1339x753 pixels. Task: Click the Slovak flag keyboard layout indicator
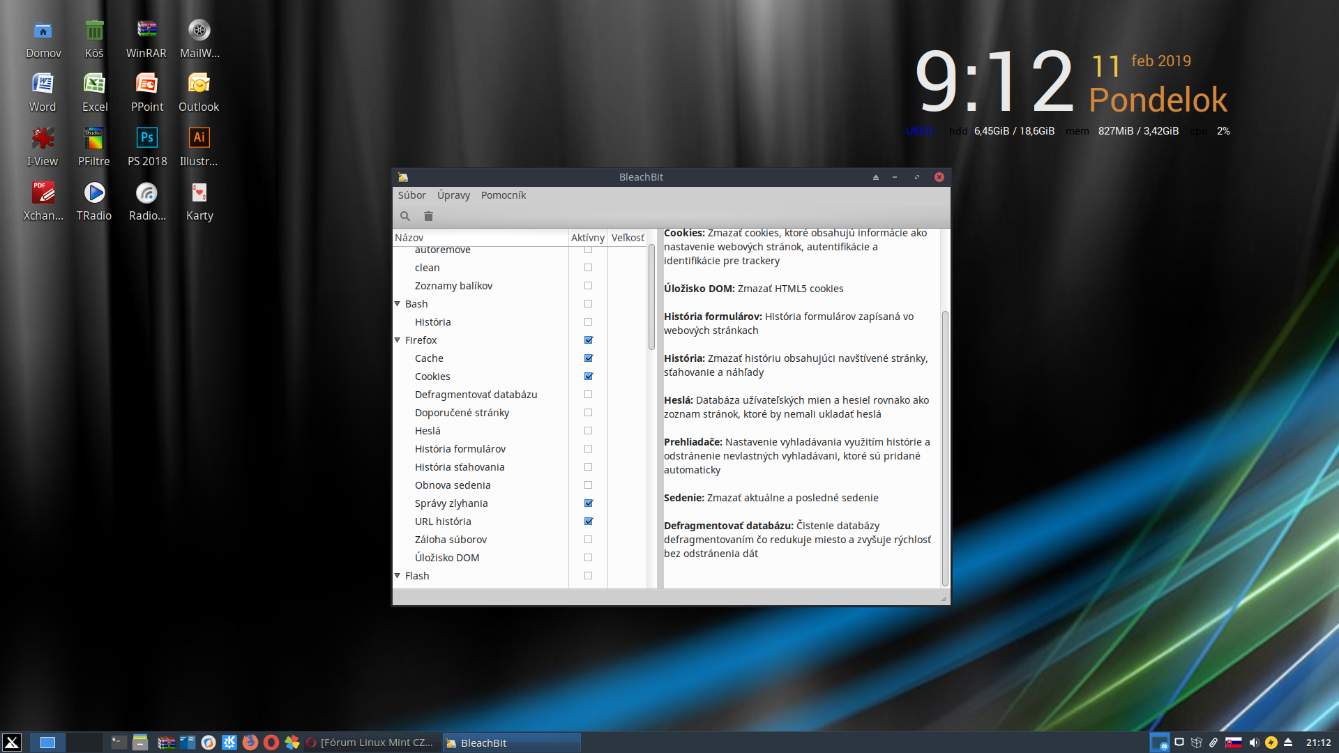[1234, 743]
